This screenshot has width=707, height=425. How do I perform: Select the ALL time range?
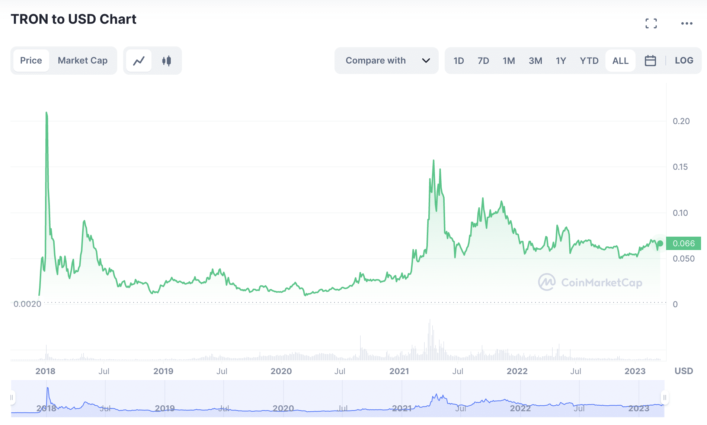(x=620, y=61)
